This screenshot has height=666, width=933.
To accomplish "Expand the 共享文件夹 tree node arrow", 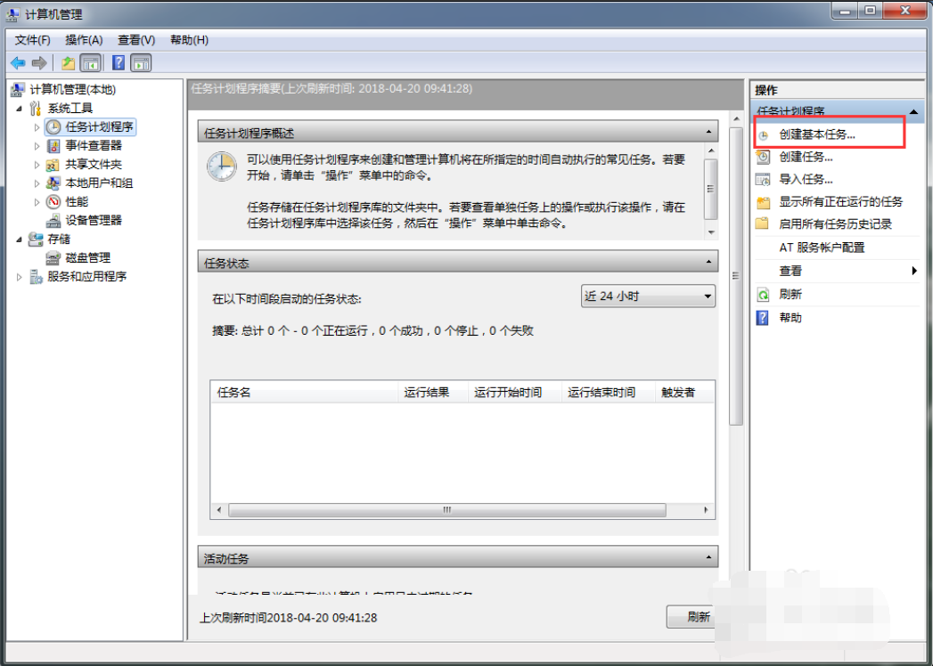I will click(x=37, y=165).
